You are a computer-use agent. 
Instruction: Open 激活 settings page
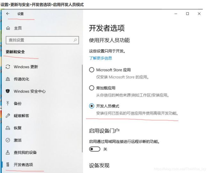click(18, 140)
